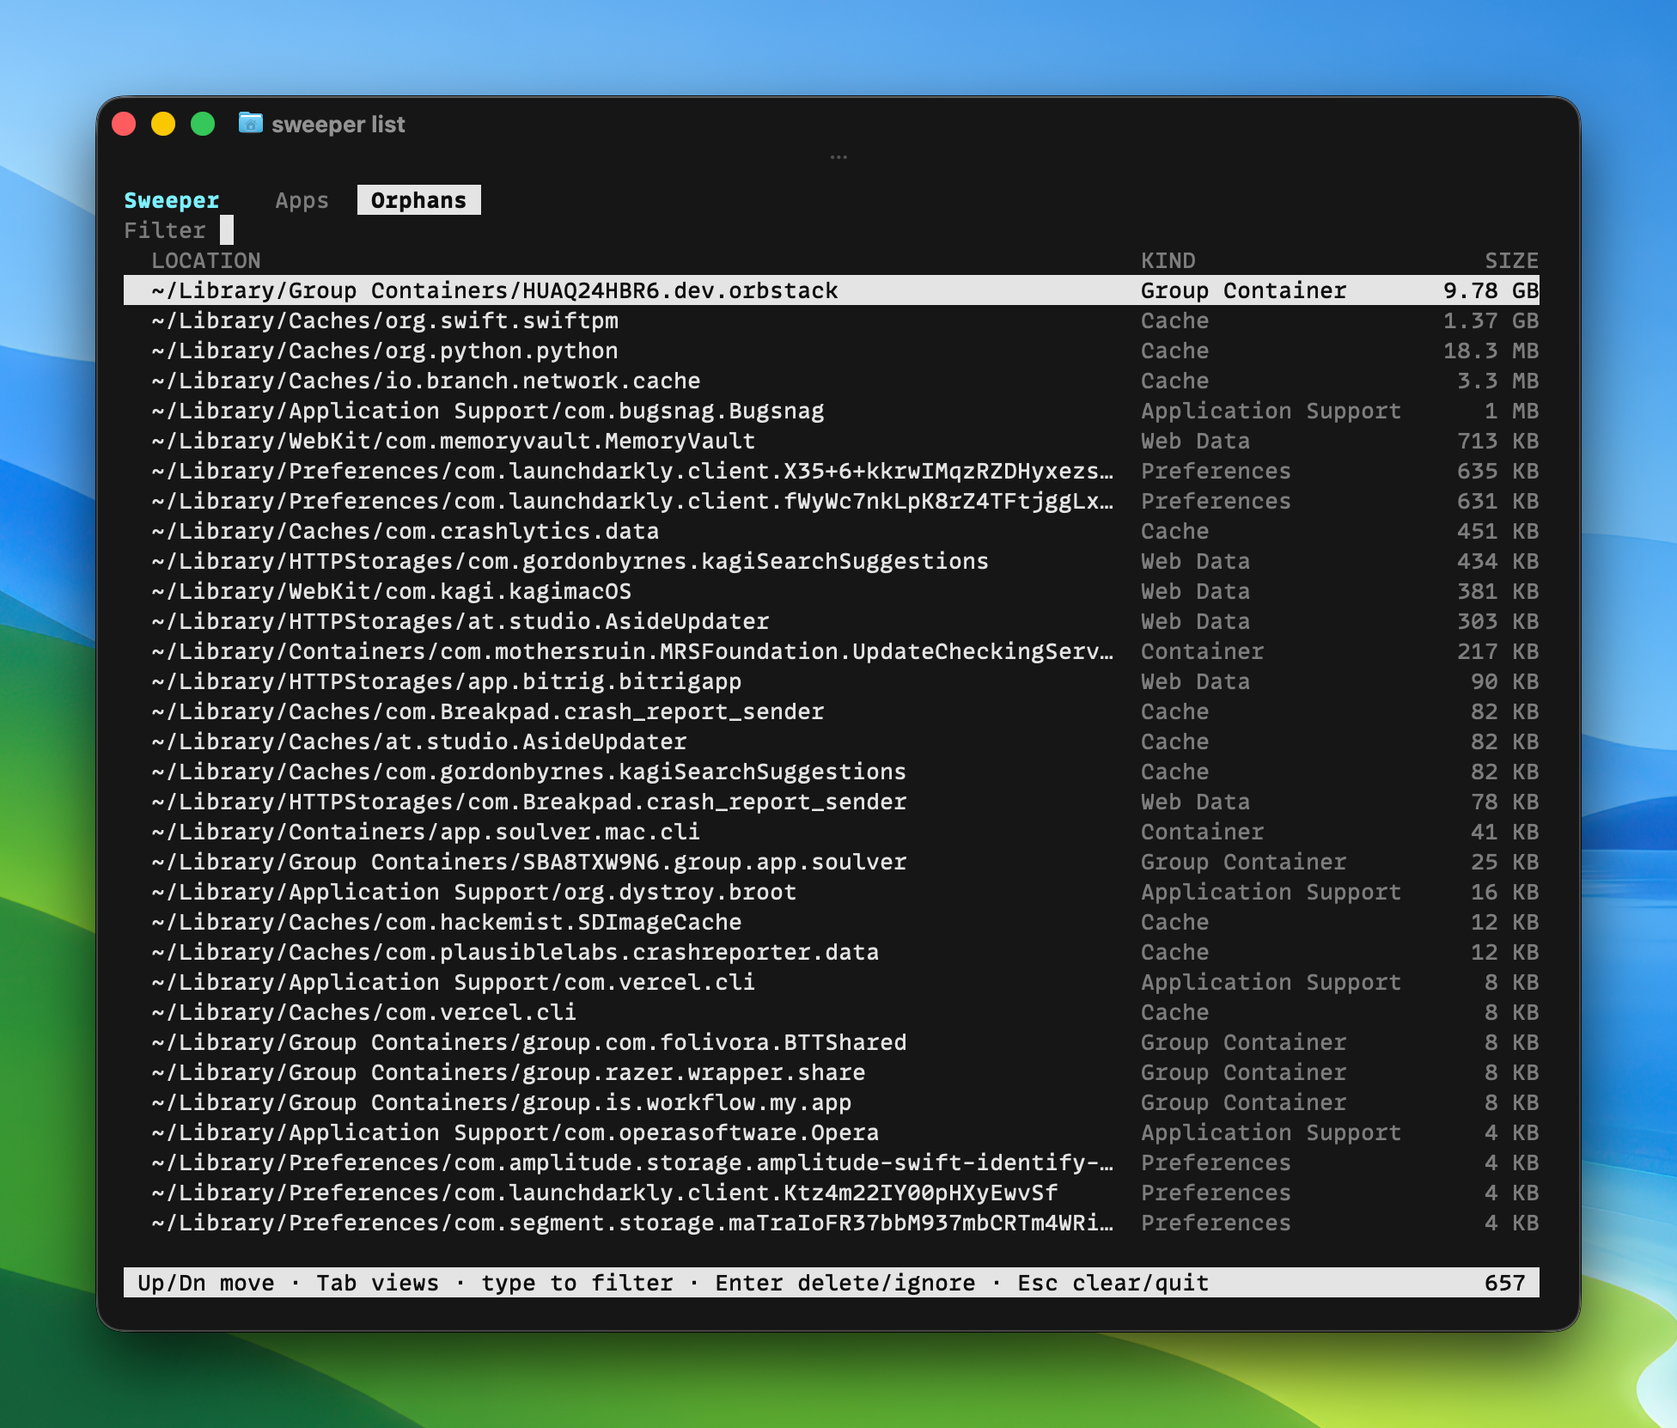The height and width of the screenshot is (1428, 1677).
Task: Select Application Support com.vercel.cli row
Action: coord(832,982)
